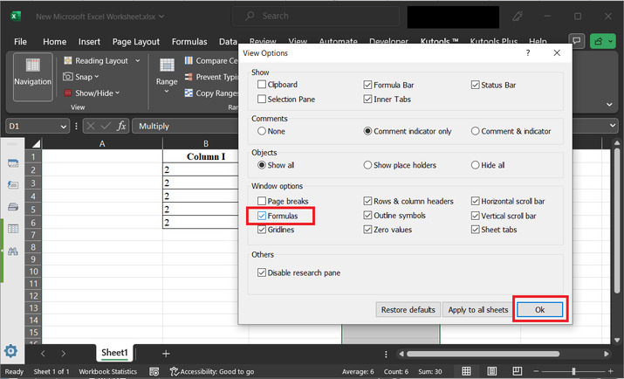Click the Find and Replace binoculars sidebar icon

[x=13, y=252]
